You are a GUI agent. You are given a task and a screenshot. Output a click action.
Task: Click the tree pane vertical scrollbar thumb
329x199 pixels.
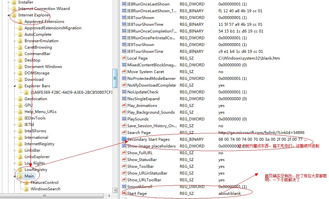tap(115, 78)
